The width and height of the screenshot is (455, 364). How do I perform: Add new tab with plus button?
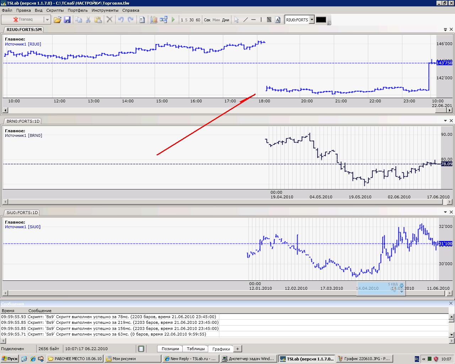pos(237,349)
